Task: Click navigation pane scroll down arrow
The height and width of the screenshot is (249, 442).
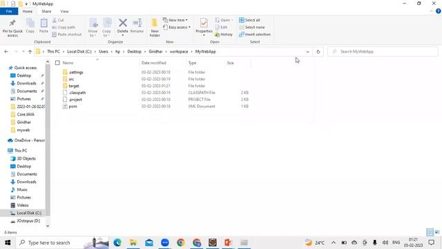Action: click(x=48, y=225)
